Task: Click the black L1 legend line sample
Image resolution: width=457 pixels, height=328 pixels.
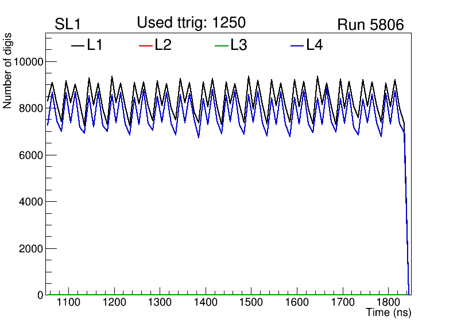Action: click(78, 45)
